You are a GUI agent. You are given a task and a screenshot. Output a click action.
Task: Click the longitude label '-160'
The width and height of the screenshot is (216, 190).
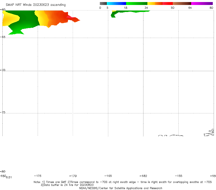(143, 176)
